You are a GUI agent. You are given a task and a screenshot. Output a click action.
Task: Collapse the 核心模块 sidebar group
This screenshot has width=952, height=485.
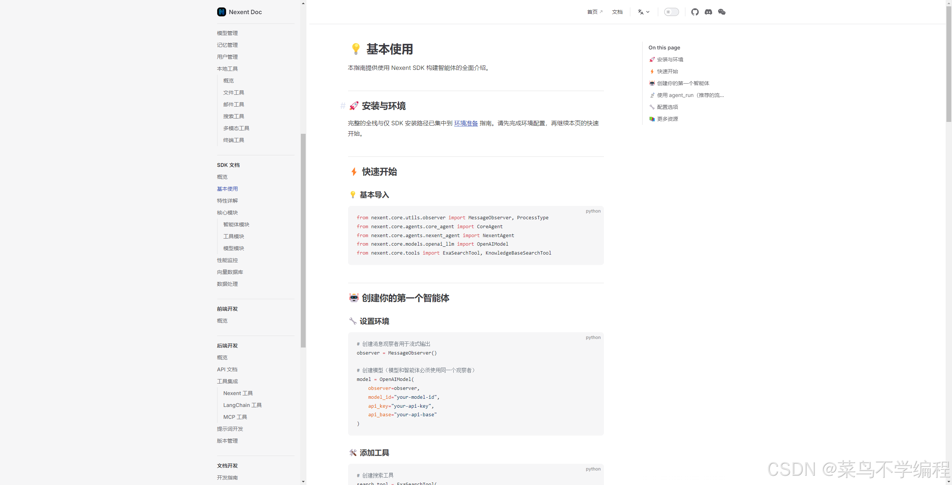[x=227, y=213]
